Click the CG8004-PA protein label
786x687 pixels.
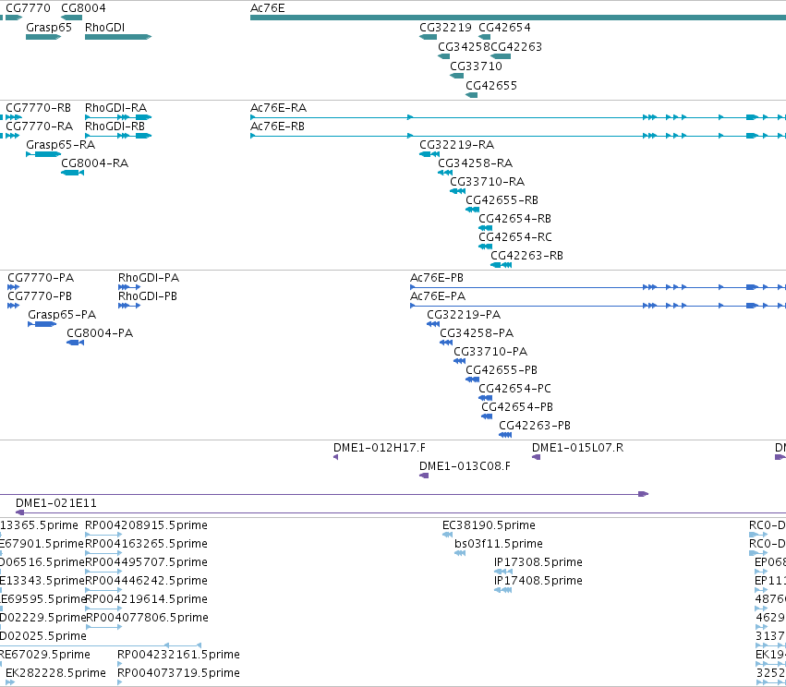(x=100, y=333)
